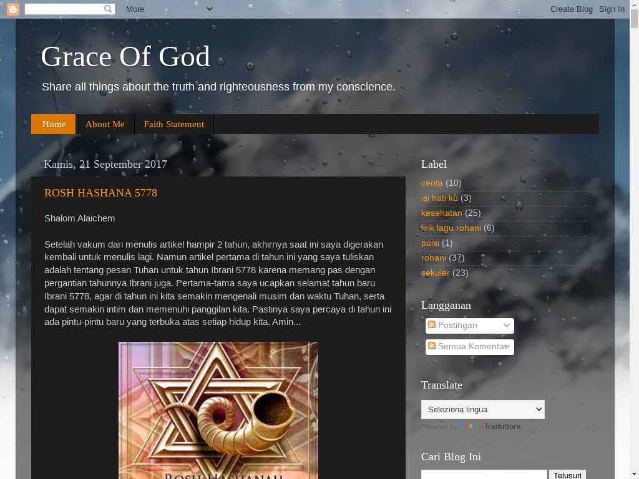639x479 pixels.
Task: Open the Faith Statement tab
Action: pyautogui.click(x=174, y=124)
